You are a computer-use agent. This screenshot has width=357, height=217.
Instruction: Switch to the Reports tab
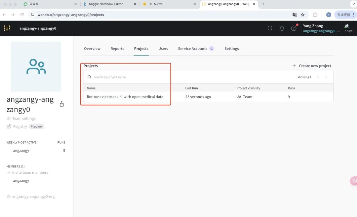pos(117,49)
